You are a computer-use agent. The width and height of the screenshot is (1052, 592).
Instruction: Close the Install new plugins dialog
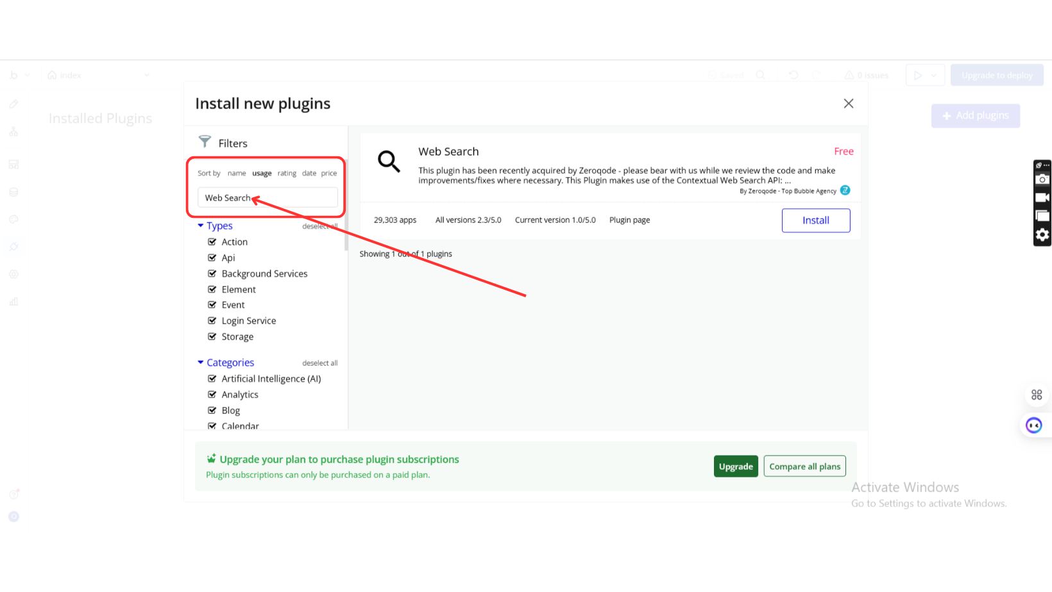coord(848,104)
